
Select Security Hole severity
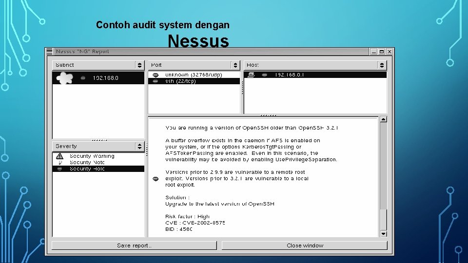[x=98, y=169]
